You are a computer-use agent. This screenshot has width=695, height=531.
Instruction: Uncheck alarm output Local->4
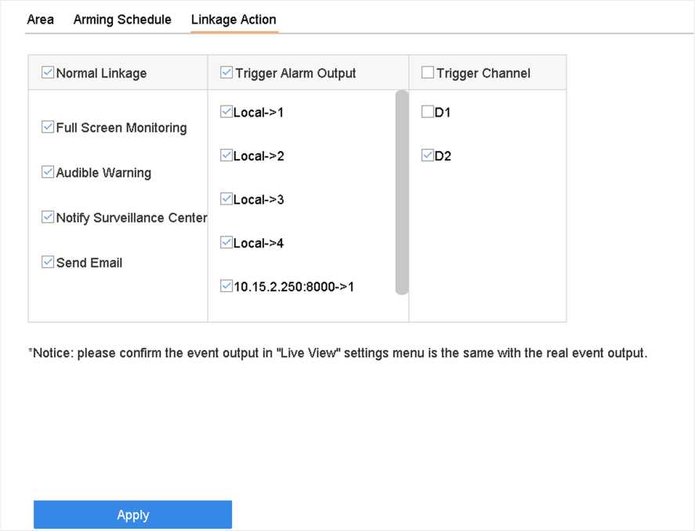227,244
